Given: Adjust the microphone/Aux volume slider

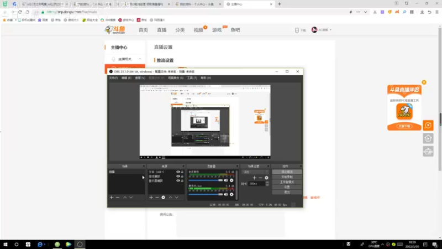Looking at the screenshot, I should [206, 194].
